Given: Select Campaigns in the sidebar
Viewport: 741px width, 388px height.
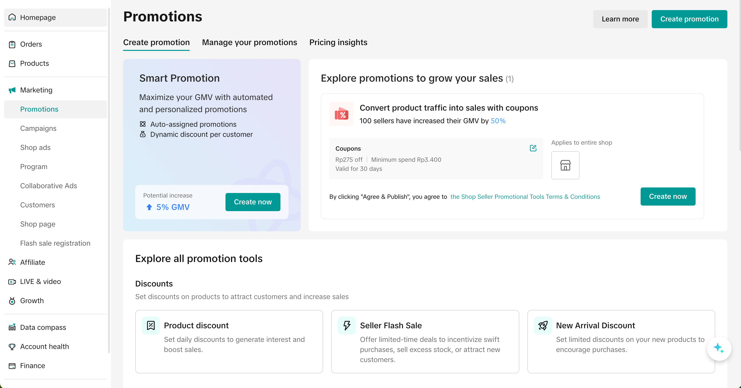Looking at the screenshot, I should [x=38, y=128].
